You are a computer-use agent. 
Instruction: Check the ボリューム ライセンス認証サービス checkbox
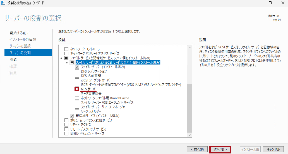[66, 120]
